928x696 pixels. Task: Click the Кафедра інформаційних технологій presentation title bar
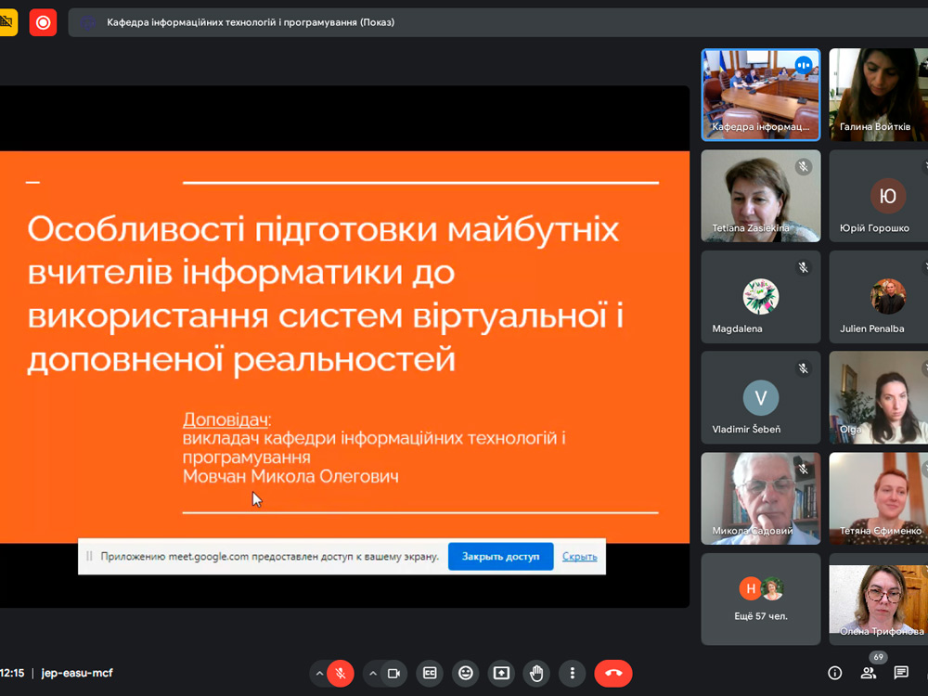251,22
